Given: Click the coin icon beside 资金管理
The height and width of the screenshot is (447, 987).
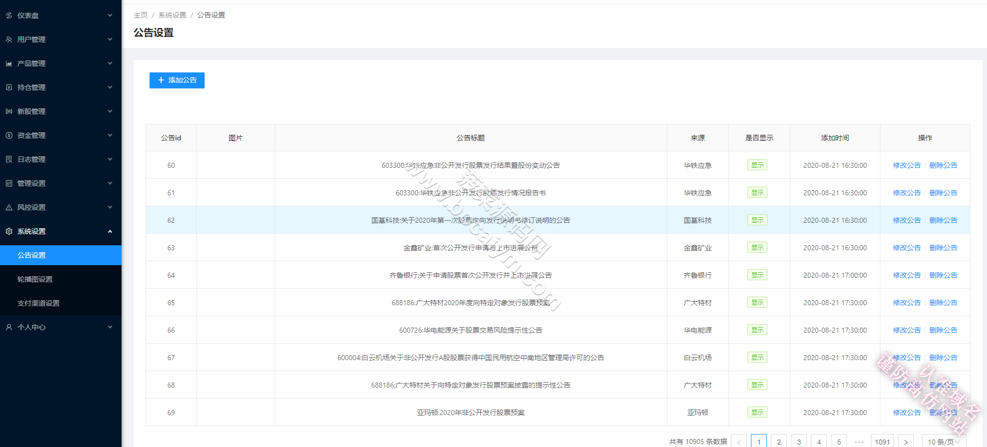Looking at the screenshot, I should point(9,135).
